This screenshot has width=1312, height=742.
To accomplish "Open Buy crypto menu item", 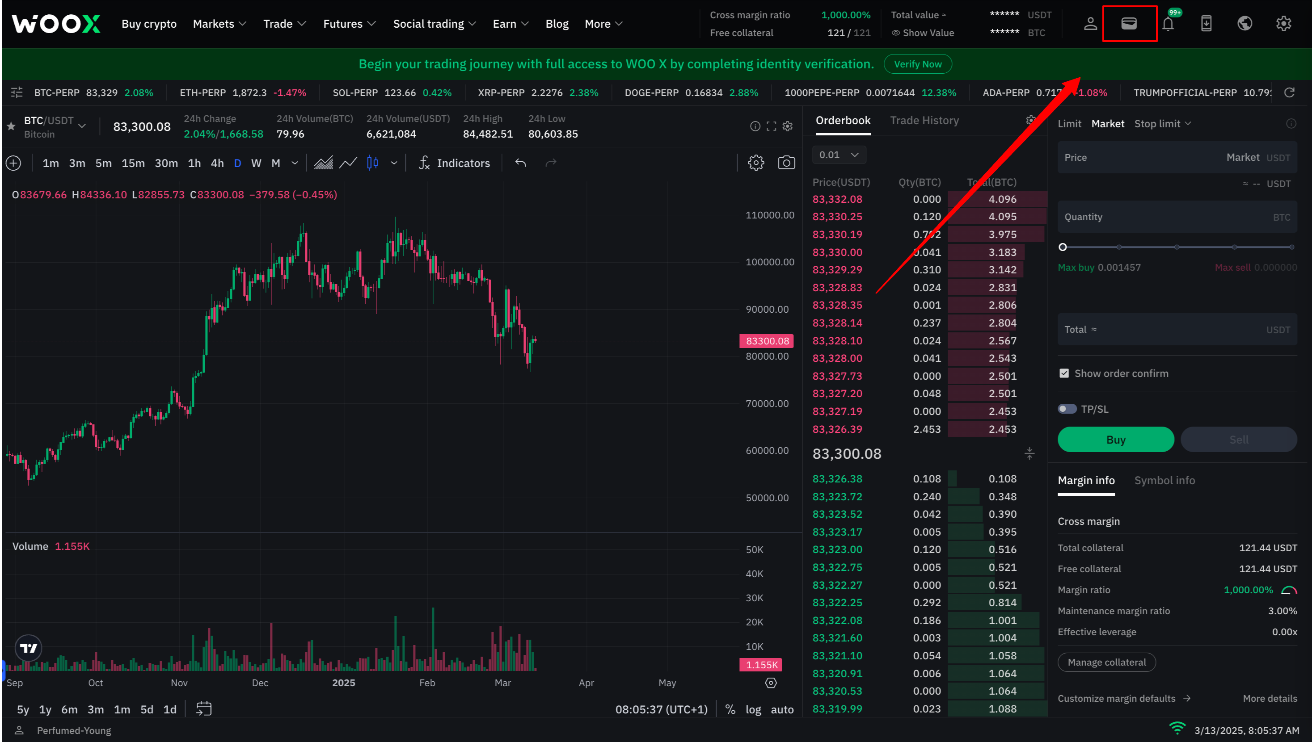I will pyautogui.click(x=149, y=23).
